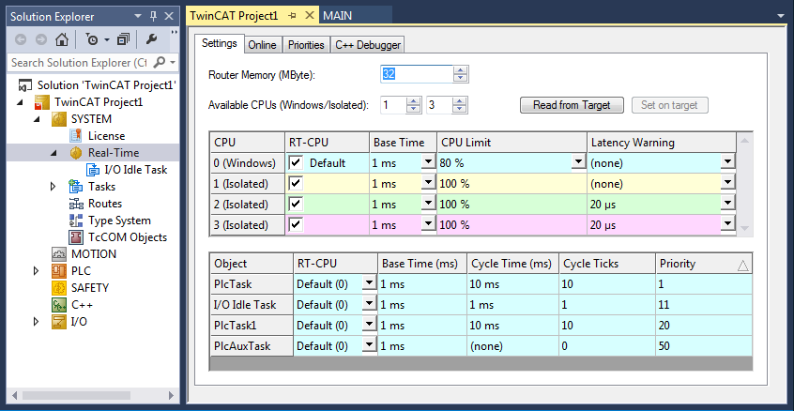Viewport: 794px width, 411px height.
Task: Click the pending changes filter clock icon
Action: pyautogui.click(x=93, y=39)
